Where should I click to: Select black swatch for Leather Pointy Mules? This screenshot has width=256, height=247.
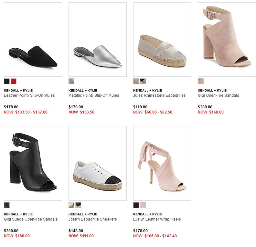(x=7, y=81)
